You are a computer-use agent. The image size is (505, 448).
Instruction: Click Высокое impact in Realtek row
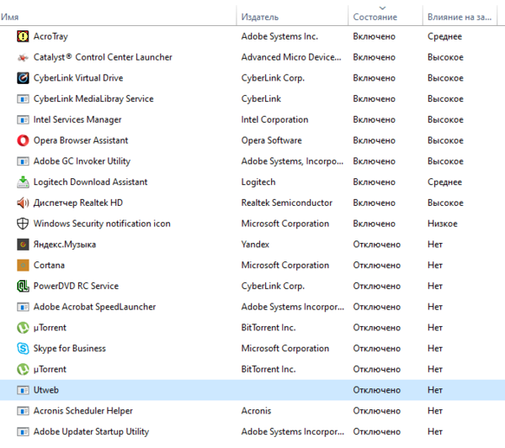(445, 203)
